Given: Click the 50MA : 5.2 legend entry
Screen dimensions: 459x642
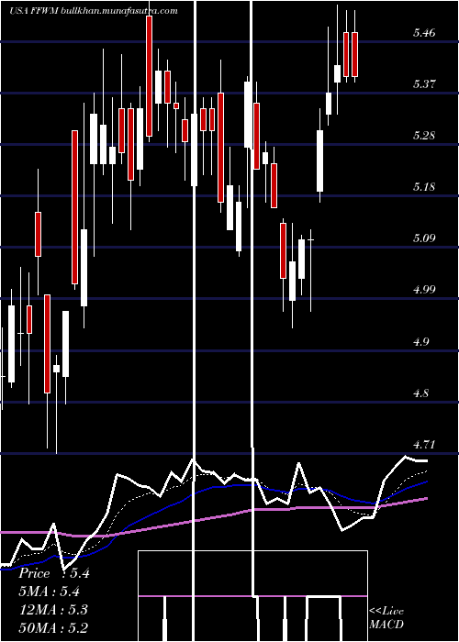Looking at the screenshot, I should click(x=53, y=627).
